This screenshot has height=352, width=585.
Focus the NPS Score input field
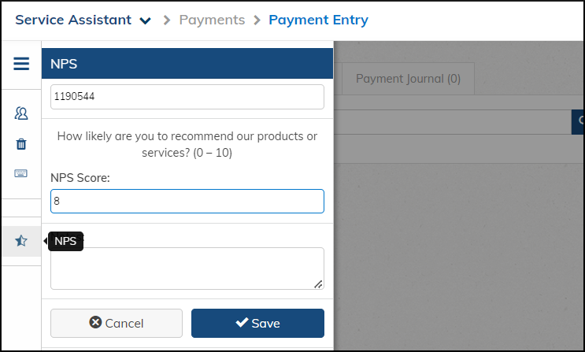[x=187, y=201]
